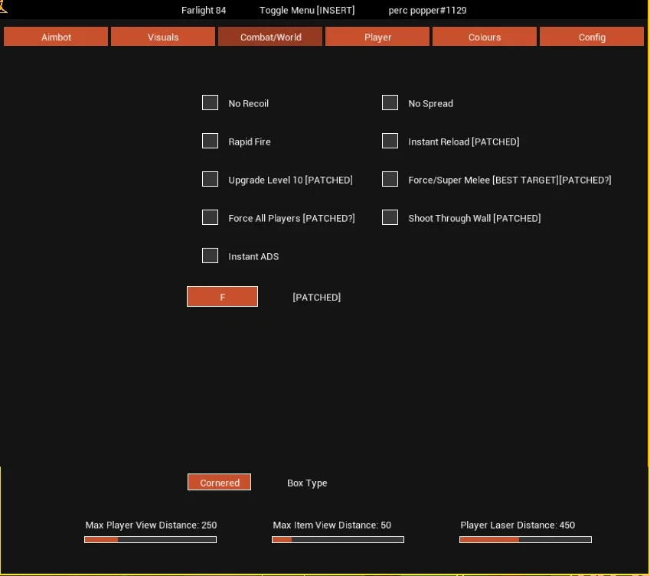
Task: Click the Box Type label
Action: [x=307, y=483]
